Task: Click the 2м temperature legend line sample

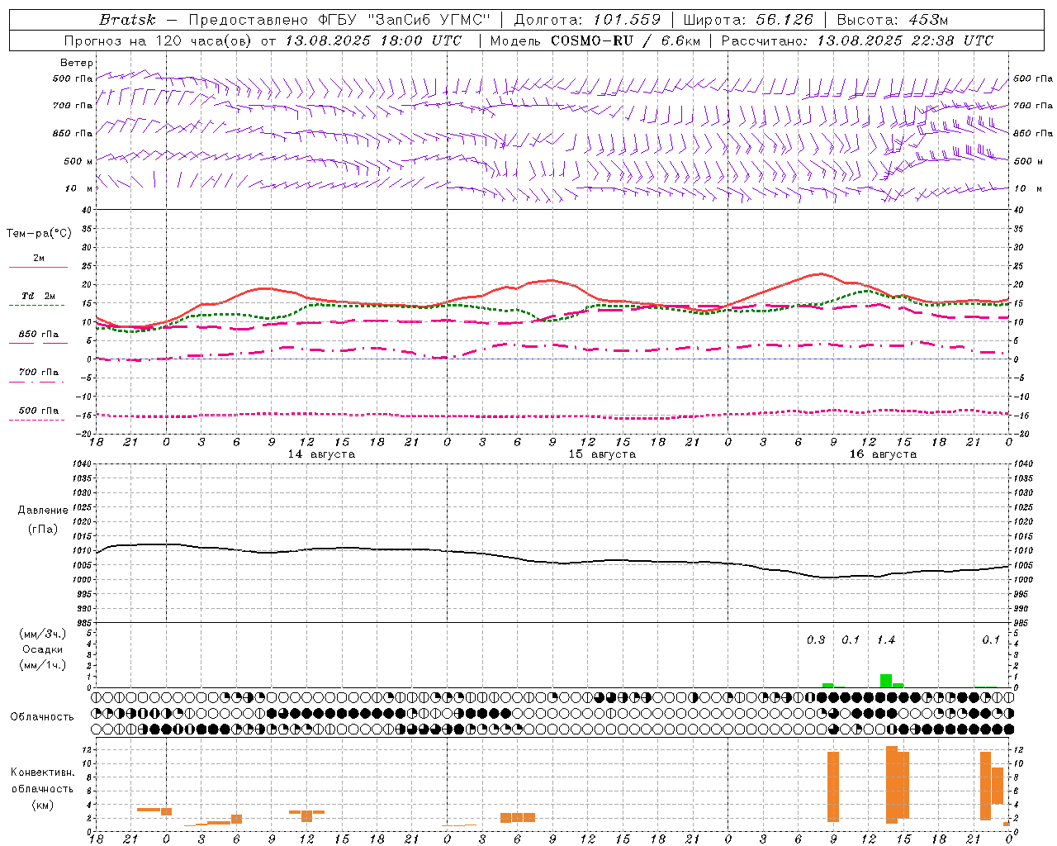Action: point(38,267)
